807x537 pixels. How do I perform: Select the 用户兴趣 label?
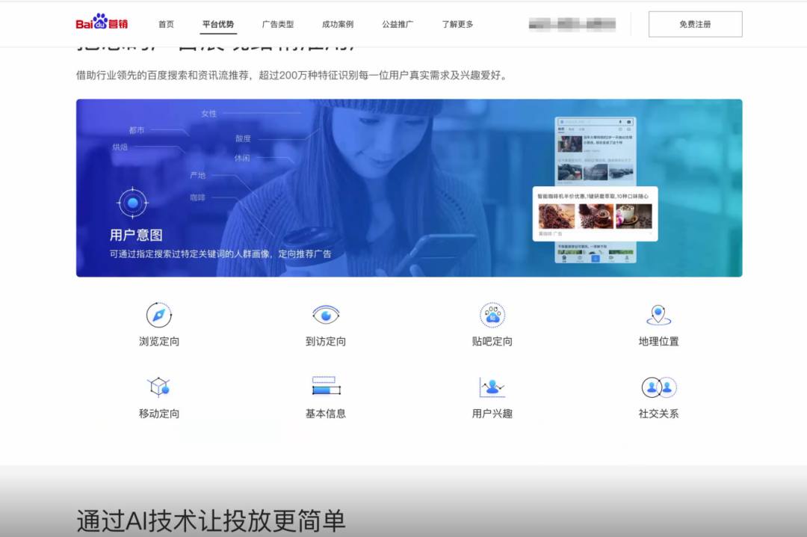point(492,414)
